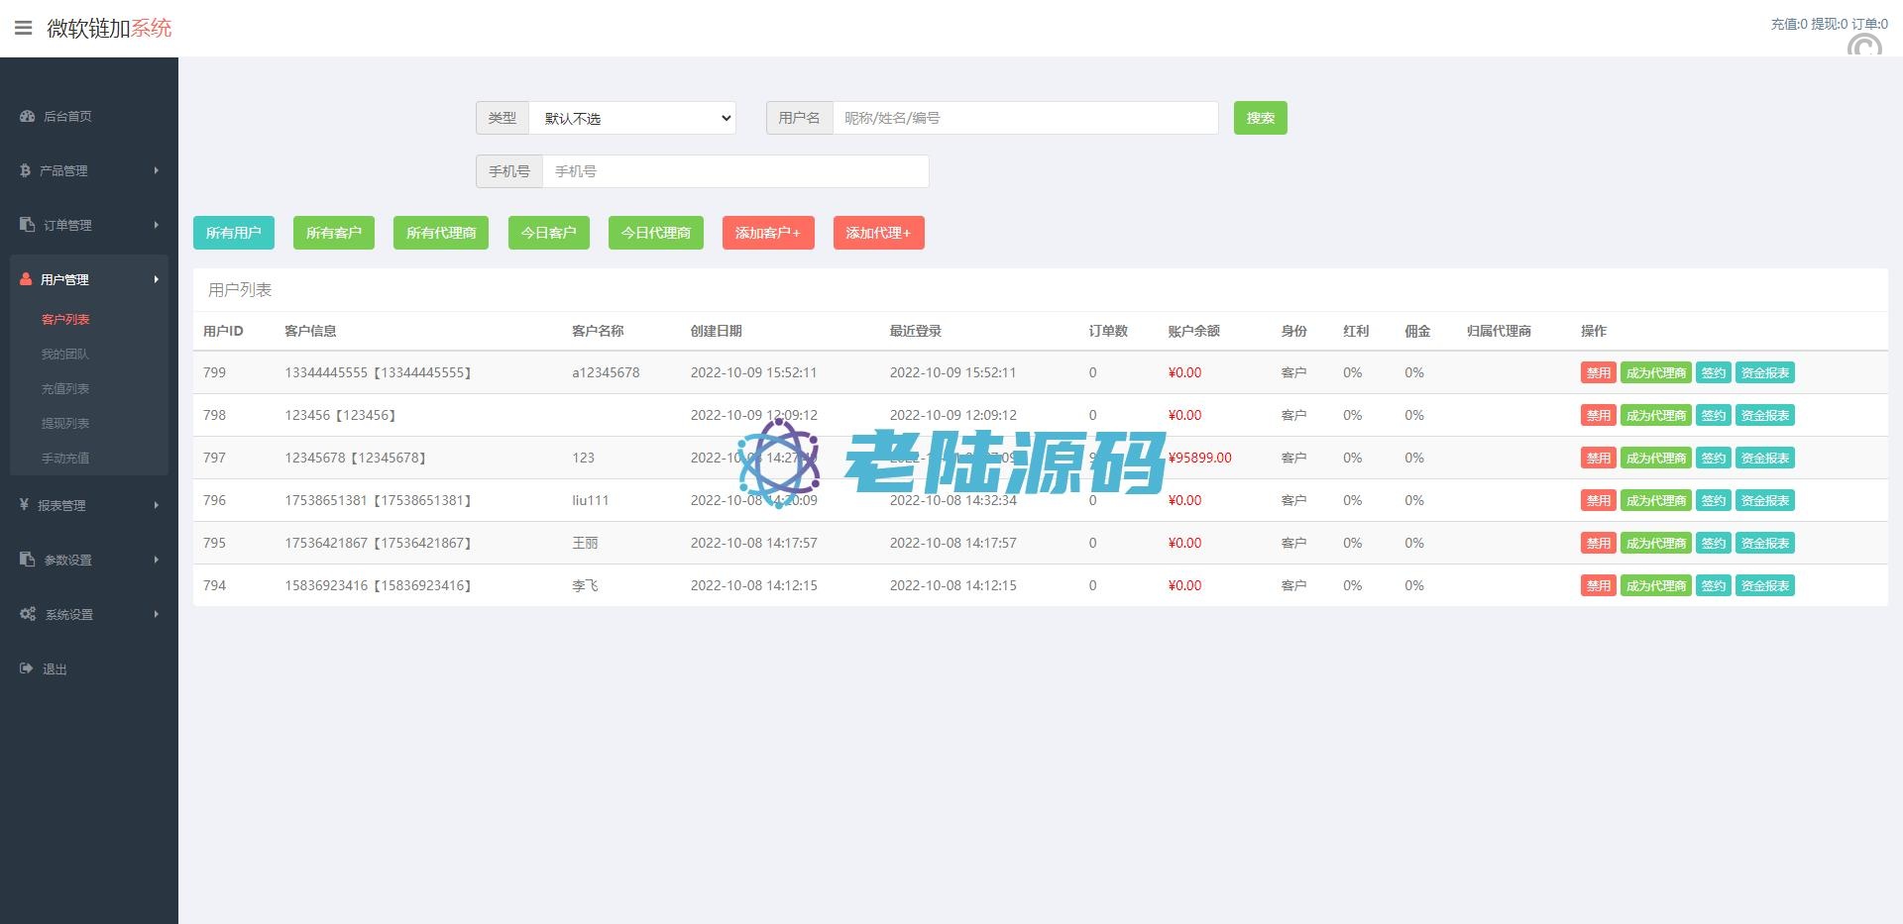Click 退出 to log out

point(55,668)
